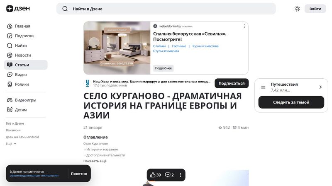Open рекомендательные технологии link
The width and height of the screenshot is (332, 186).
tap(34, 176)
